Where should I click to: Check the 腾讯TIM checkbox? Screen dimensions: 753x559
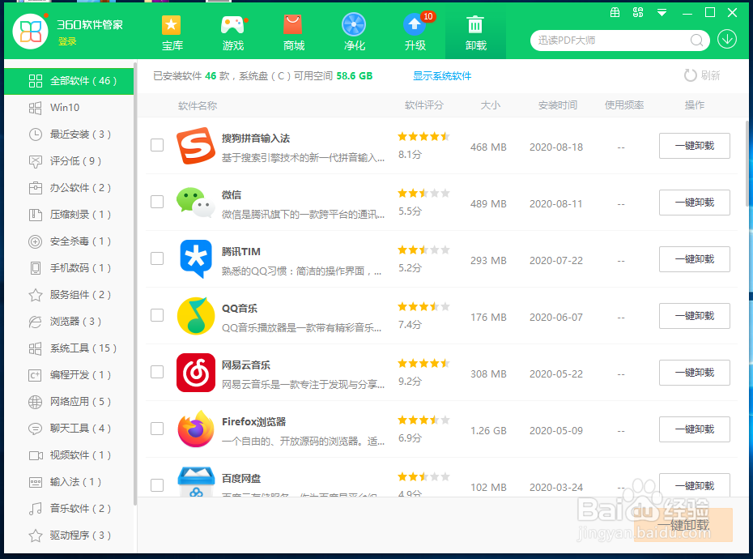(x=157, y=258)
